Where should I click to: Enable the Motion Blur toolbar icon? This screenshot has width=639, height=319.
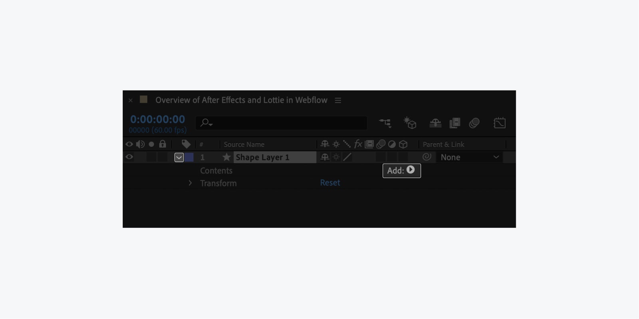[474, 123]
